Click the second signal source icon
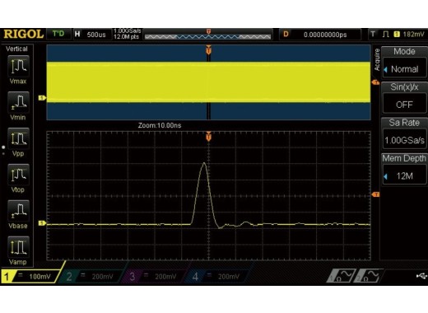The width and height of the screenshot is (428, 313). click(368, 275)
